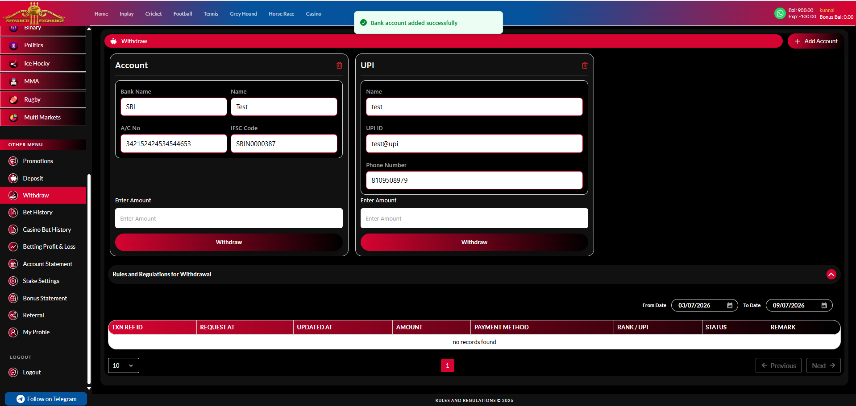Screen dimensions: 856x406
Task: Open the Casino menu
Action: tap(314, 14)
